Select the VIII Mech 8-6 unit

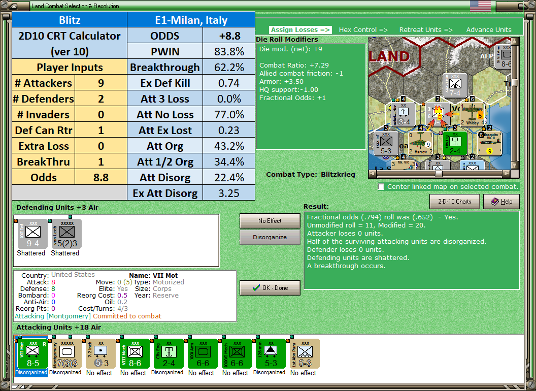135,354
